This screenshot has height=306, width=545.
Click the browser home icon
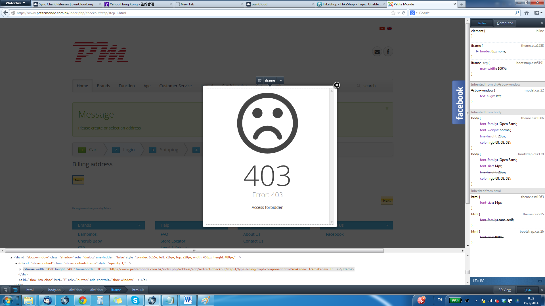(527, 13)
